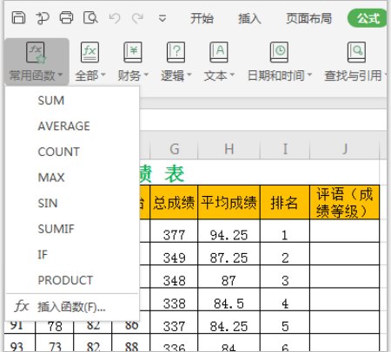
Task: Click the 总成绩 header cell
Action: coord(174,202)
